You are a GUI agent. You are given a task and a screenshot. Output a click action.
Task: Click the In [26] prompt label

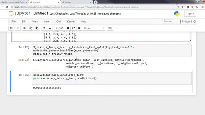pyautogui.click(x=25, y=75)
